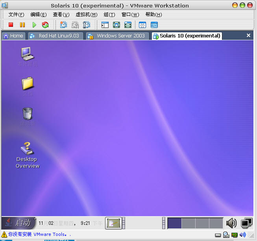
Task: Click the hard disk status bar icon
Action: click(x=218, y=235)
